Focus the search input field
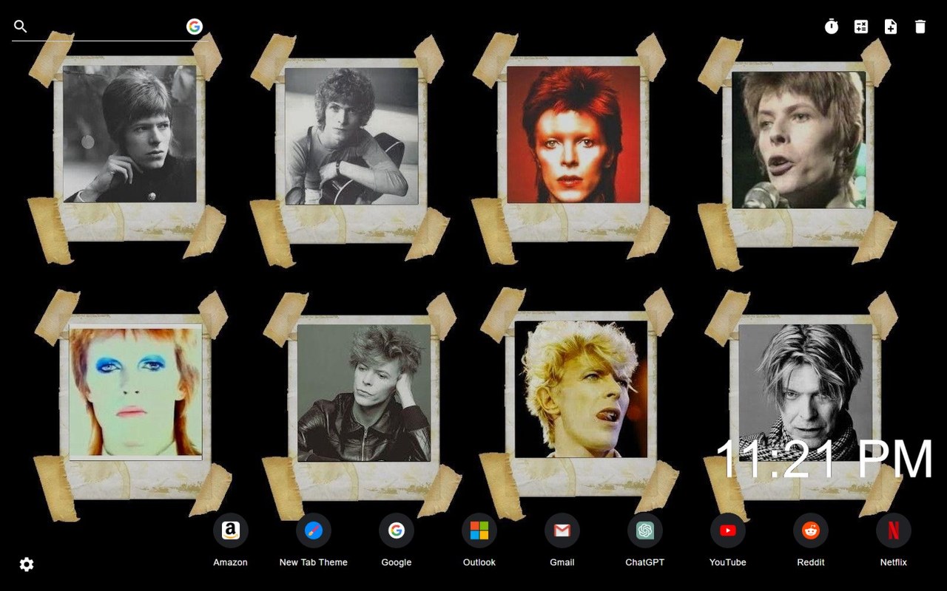 [107, 27]
